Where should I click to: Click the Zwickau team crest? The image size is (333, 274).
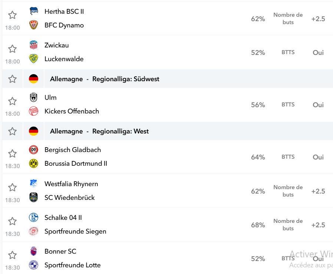pyautogui.click(x=33, y=45)
